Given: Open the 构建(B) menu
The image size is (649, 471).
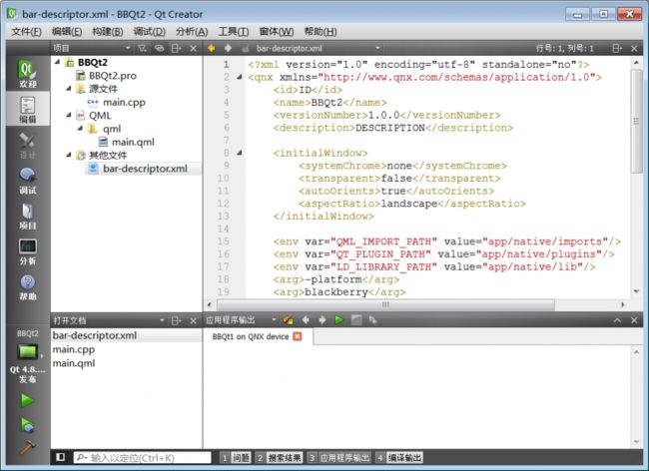Looking at the screenshot, I should (108, 32).
